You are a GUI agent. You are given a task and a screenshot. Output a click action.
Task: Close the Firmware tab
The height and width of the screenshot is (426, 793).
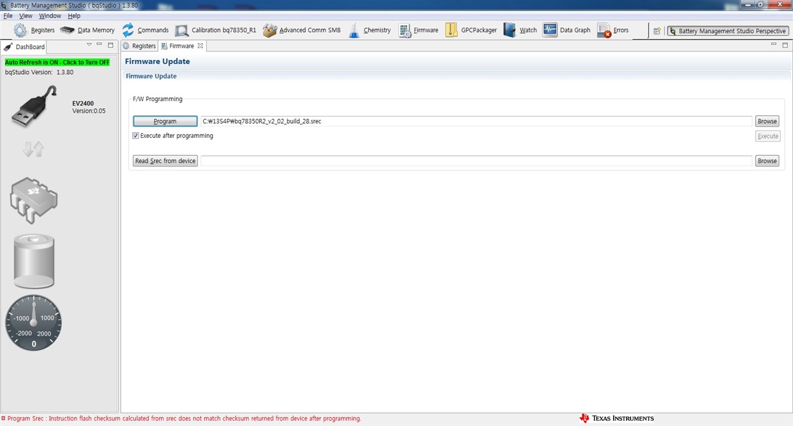(201, 46)
